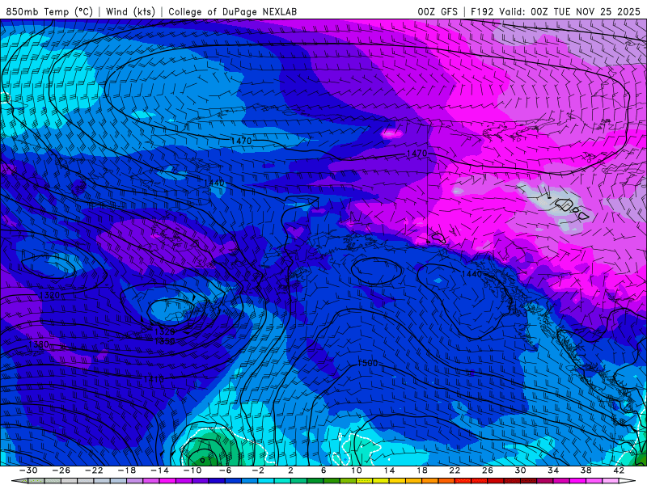This screenshot has height=485, width=647.
Task: Click the -30 value on the temperature scale
Action: [x=28, y=470]
